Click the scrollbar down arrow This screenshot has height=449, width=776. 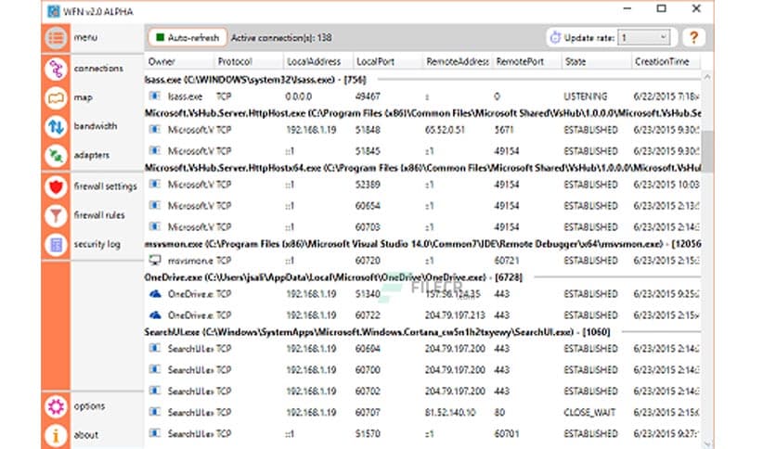pos(707,443)
